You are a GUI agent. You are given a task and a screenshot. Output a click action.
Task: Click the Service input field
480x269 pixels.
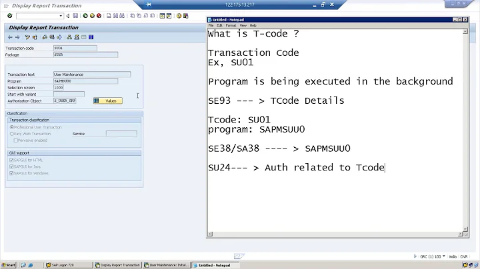121,134
